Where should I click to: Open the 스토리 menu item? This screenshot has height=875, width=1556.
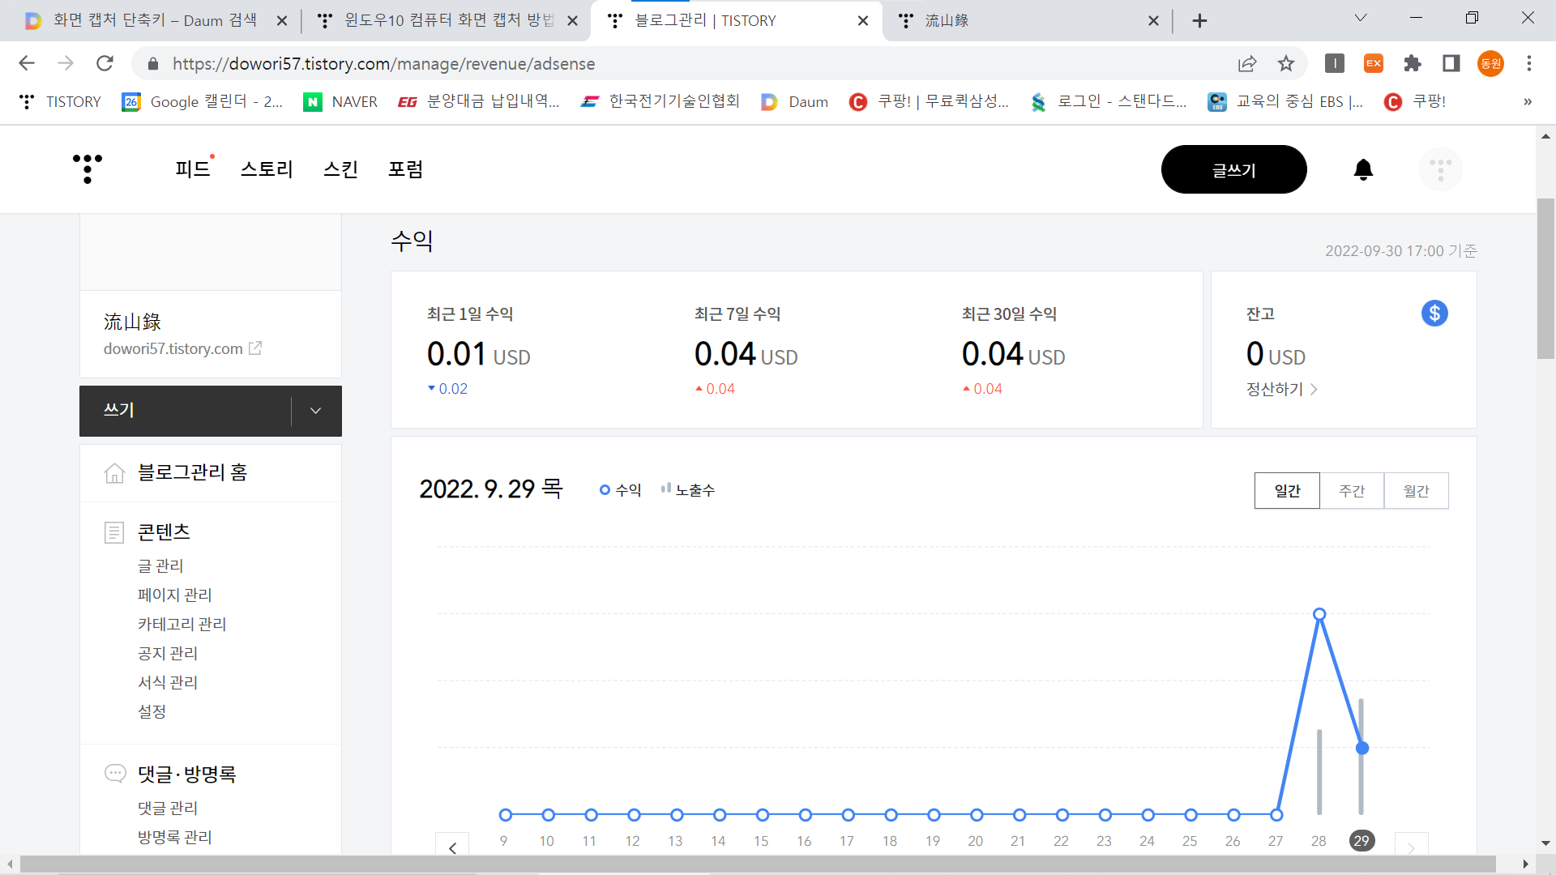click(x=267, y=169)
